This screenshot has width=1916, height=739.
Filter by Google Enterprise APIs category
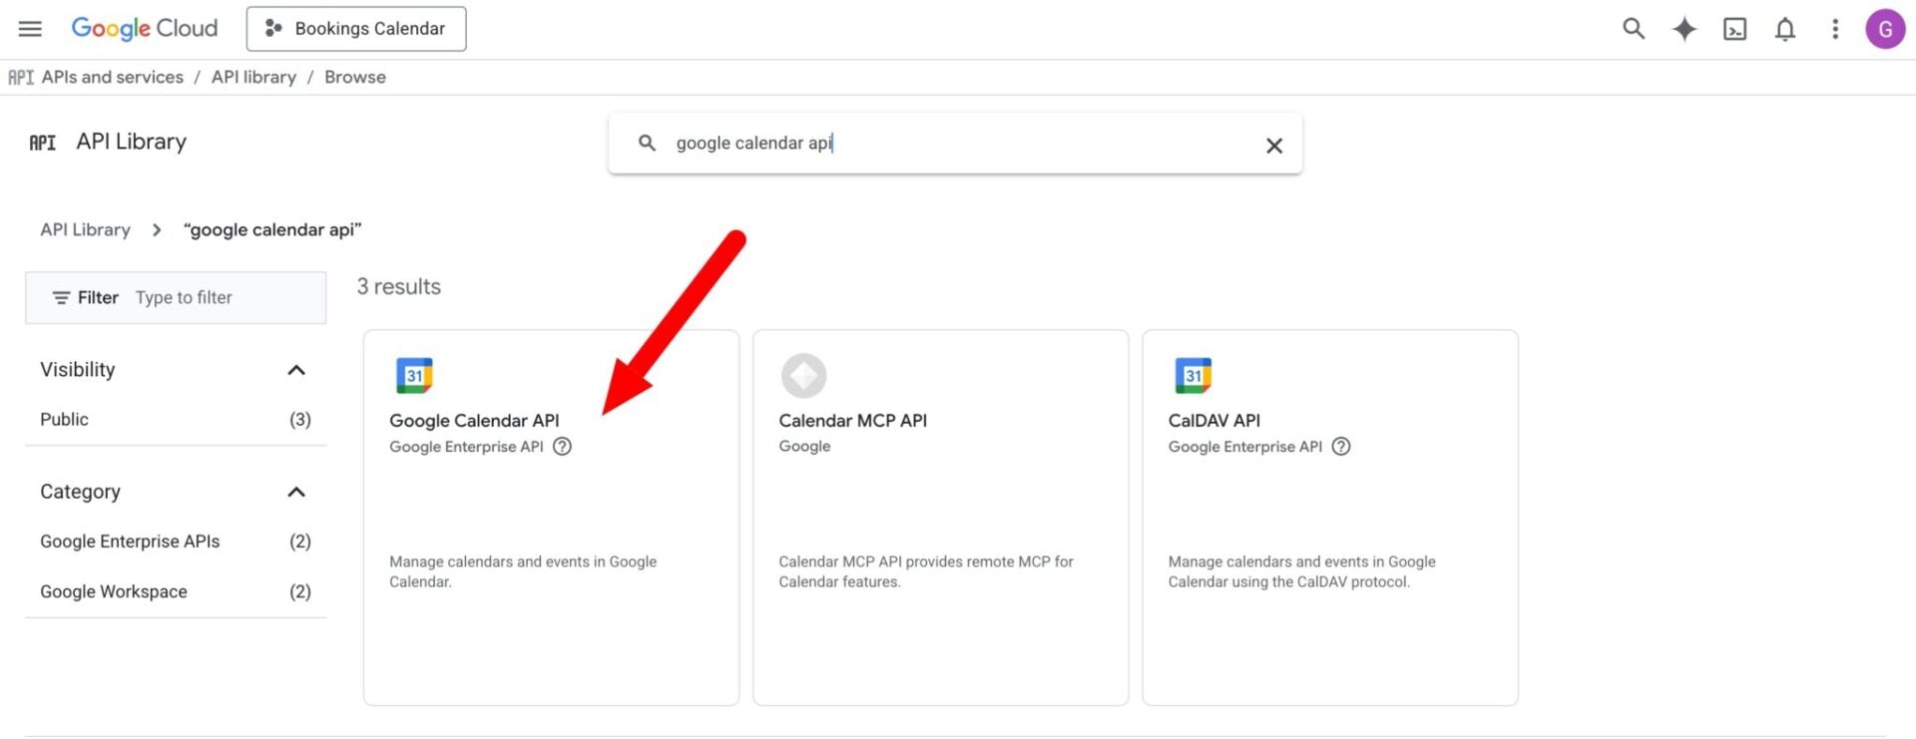pyautogui.click(x=175, y=542)
